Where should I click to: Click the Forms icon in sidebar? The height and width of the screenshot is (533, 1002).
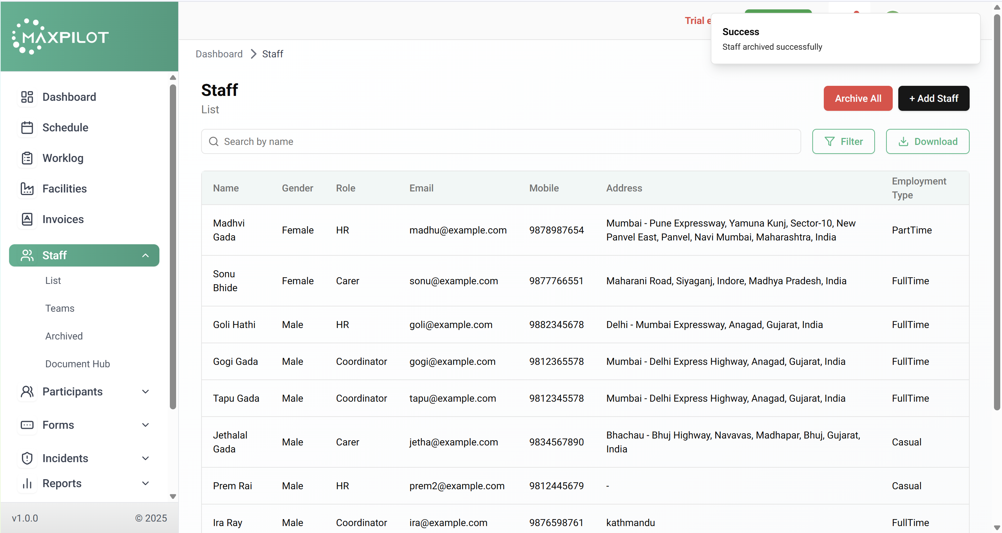pyautogui.click(x=27, y=425)
